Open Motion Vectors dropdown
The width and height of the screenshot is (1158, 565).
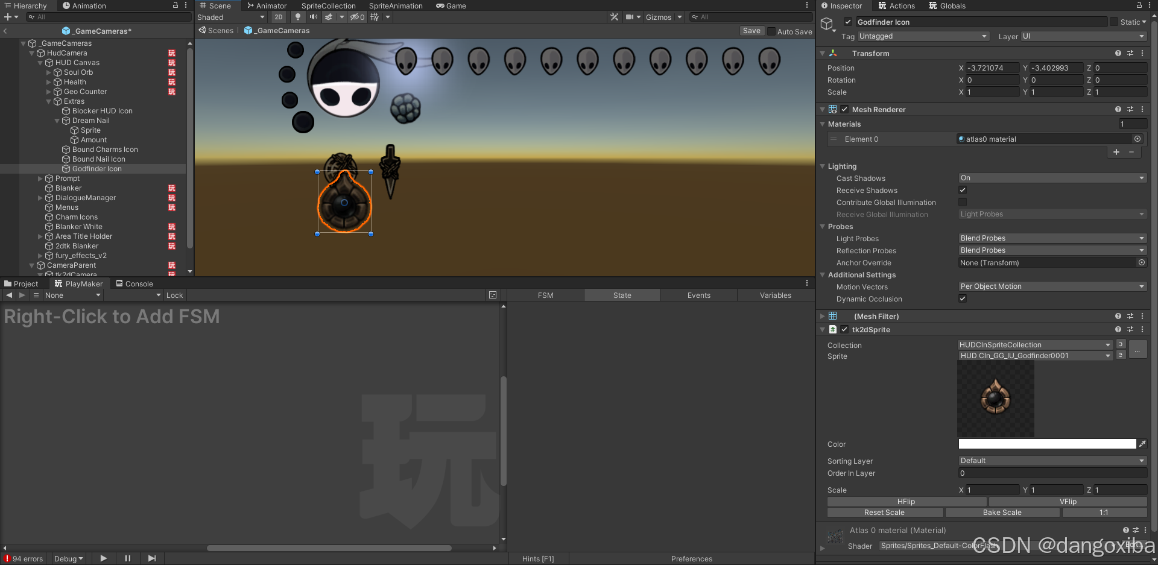(1052, 286)
